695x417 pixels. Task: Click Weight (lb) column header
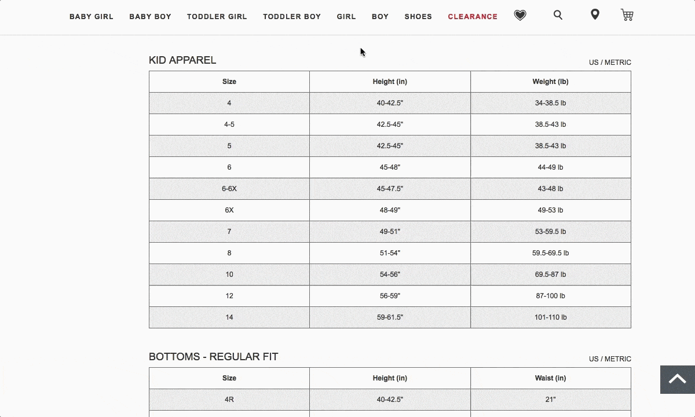point(550,82)
